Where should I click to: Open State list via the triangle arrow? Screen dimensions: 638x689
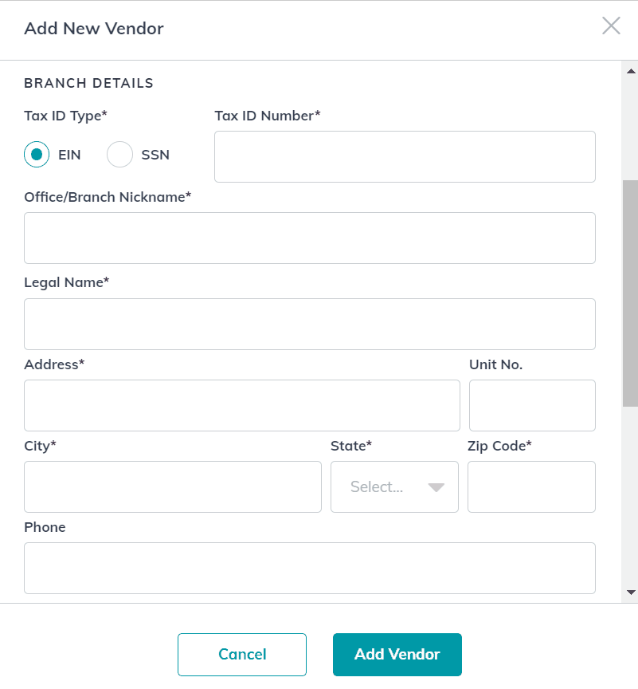[x=436, y=487]
